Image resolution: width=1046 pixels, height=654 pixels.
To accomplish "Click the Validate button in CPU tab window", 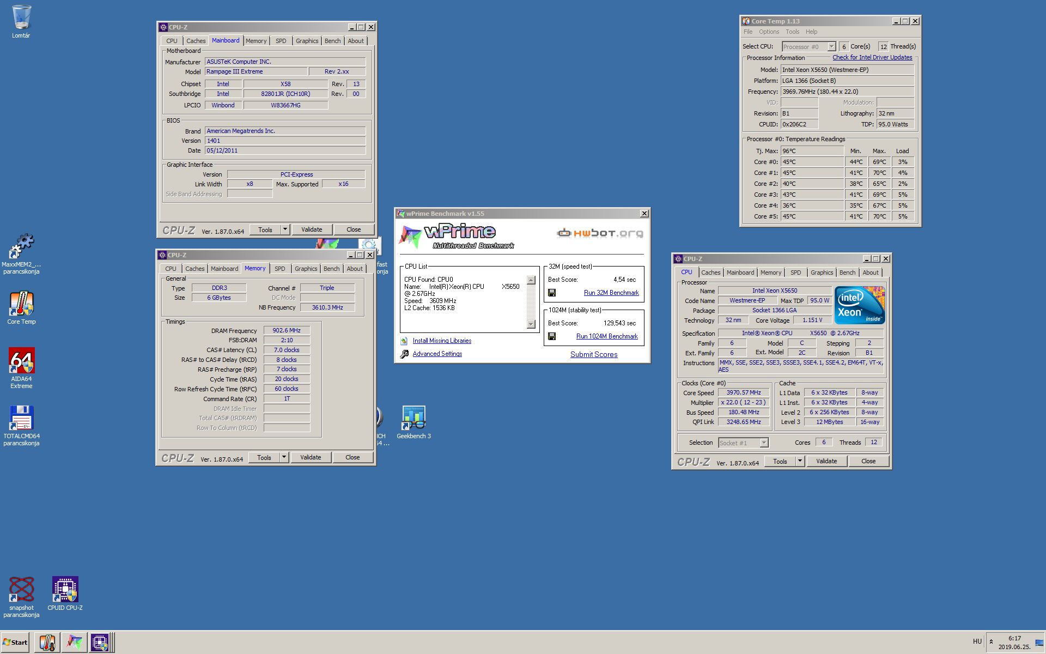I will [x=826, y=461].
